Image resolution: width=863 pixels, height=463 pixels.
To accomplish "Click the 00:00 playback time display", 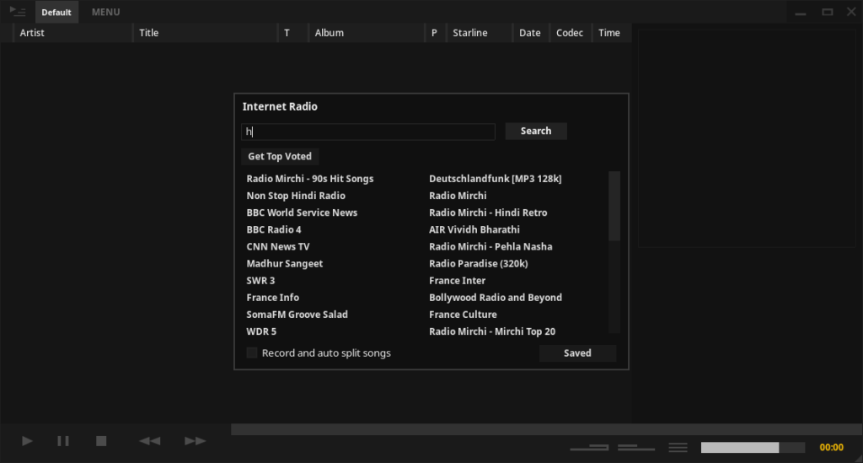I will point(831,447).
